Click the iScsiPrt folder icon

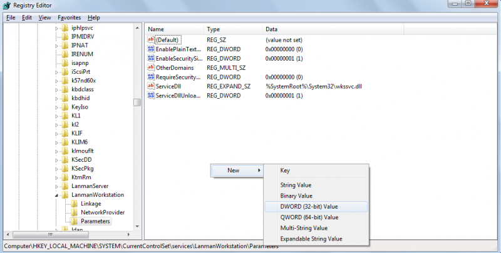(x=65, y=72)
